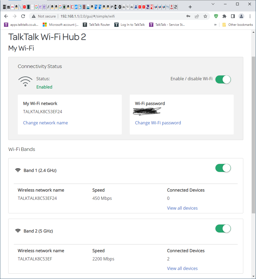Image resolution: width=256 pixels, height=279 pixels.
Task: Open the tab search dropdown arrow
Action: (213, 4)
